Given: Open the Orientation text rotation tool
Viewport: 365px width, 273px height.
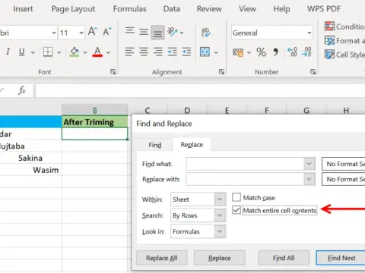Looking at the screenshot, I should (x=173, y=32).
